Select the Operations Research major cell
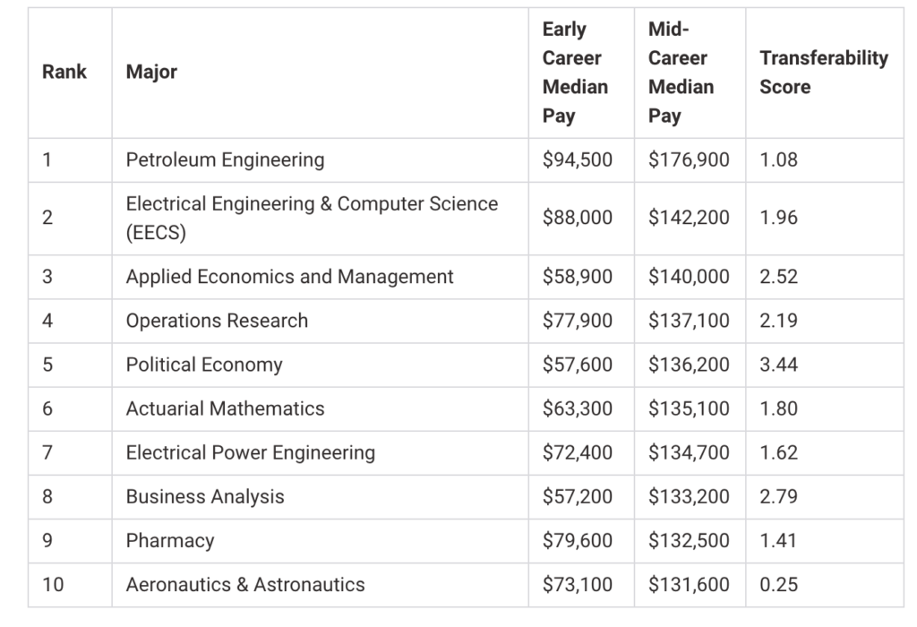Viewport: 917px width, 627px height. coord(217,321)
